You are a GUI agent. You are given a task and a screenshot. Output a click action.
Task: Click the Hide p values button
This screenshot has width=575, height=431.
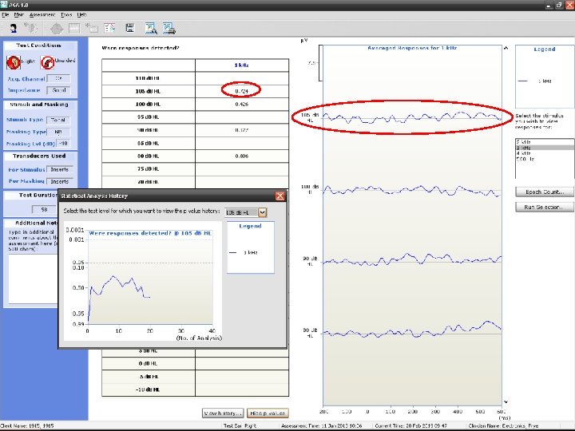tap(268, 413)
